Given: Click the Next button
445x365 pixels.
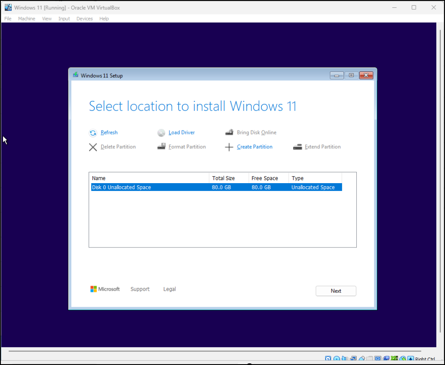Looking at the screenshot, I should [336, 291].
